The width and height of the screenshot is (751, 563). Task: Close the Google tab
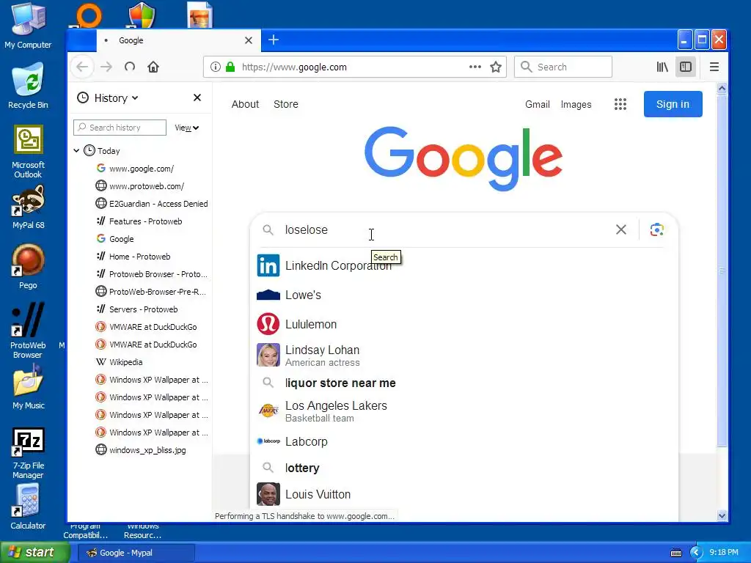[249, 40]
